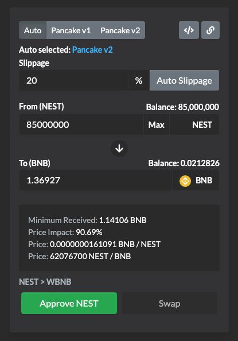Switch routing to Pancake v2
The width and height of the screenshot is (238, 341).
tap(120, 30)
